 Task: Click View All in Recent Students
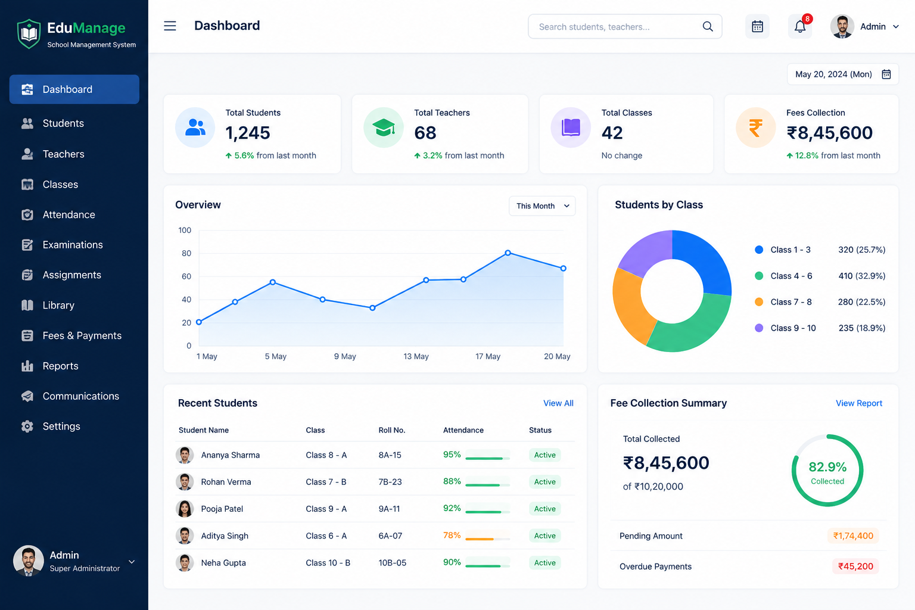coord(558,403)
